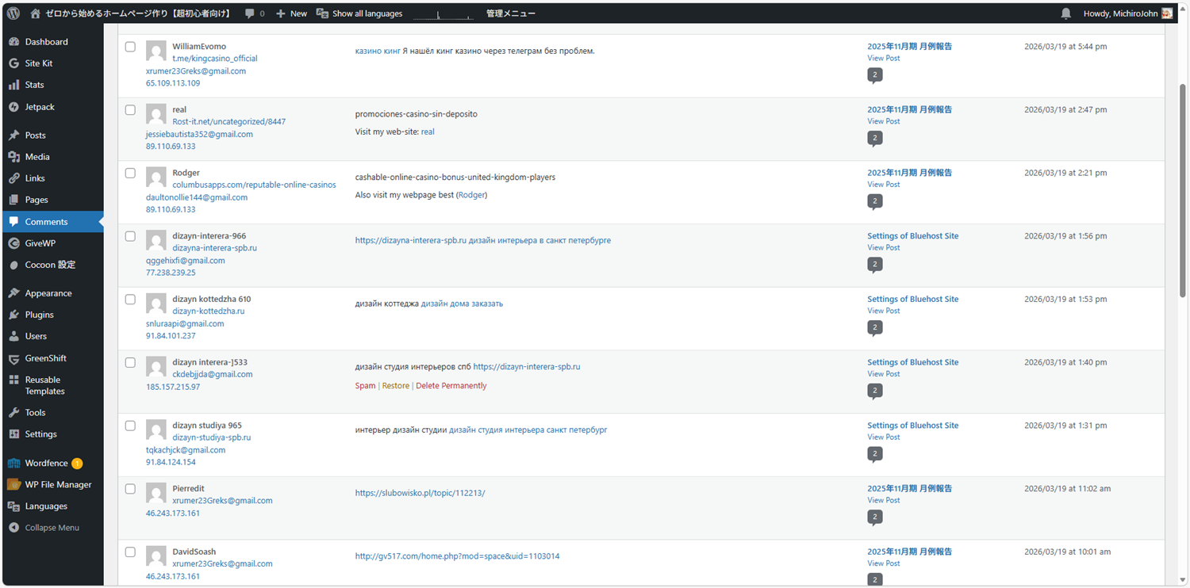Click the comment count bubble for WilliamEvomo
Image resolution: width=1190 pixels, height=588 pixels.
pos(874,75)
